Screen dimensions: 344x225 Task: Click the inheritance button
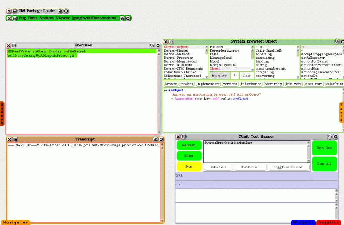click(251, 84)
